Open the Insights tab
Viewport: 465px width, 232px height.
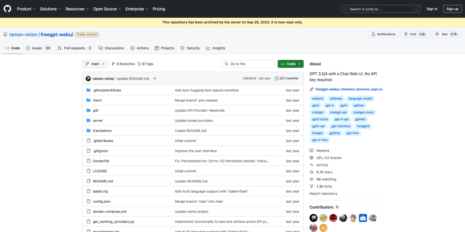(215, 48)
